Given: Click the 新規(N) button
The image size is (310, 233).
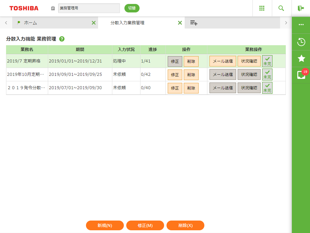Looking at the screenshot, I should [105, 225].
